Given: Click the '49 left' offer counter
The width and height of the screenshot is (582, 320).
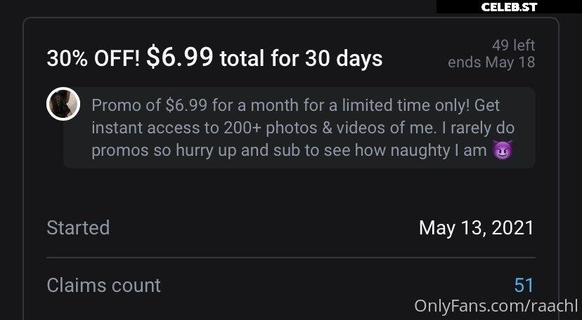Looking at the screenshot, I should coord(513,45).
